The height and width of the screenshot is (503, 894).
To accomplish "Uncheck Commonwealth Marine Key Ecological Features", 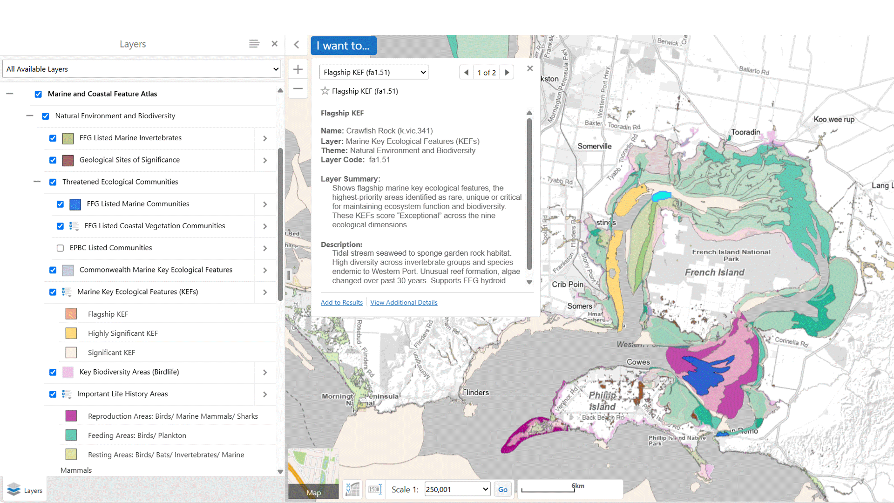I will coord(53,270).
